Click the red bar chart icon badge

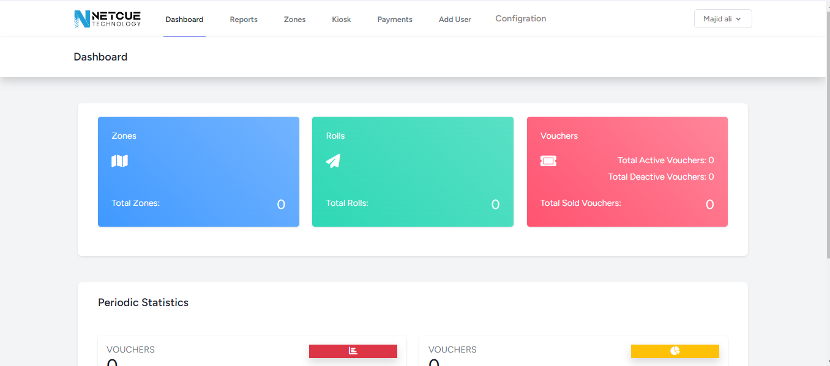353,351
